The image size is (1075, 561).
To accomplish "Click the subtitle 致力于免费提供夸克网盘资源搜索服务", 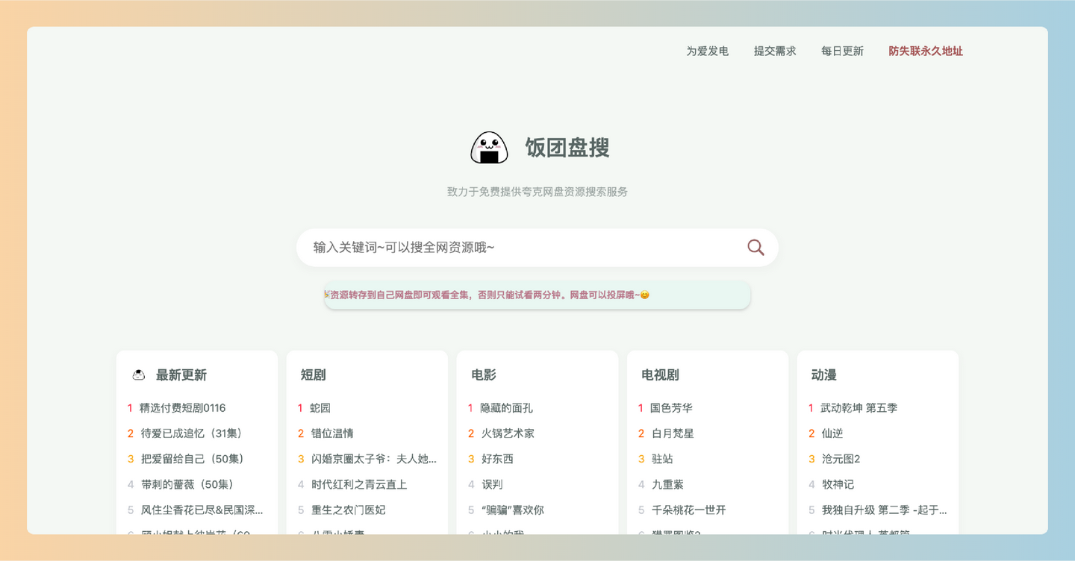I will 537,192.
